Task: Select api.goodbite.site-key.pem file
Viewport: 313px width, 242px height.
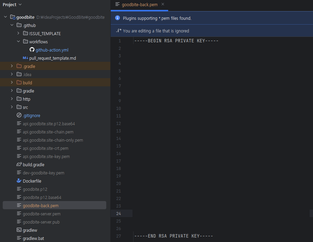Action: pos(46,157)
